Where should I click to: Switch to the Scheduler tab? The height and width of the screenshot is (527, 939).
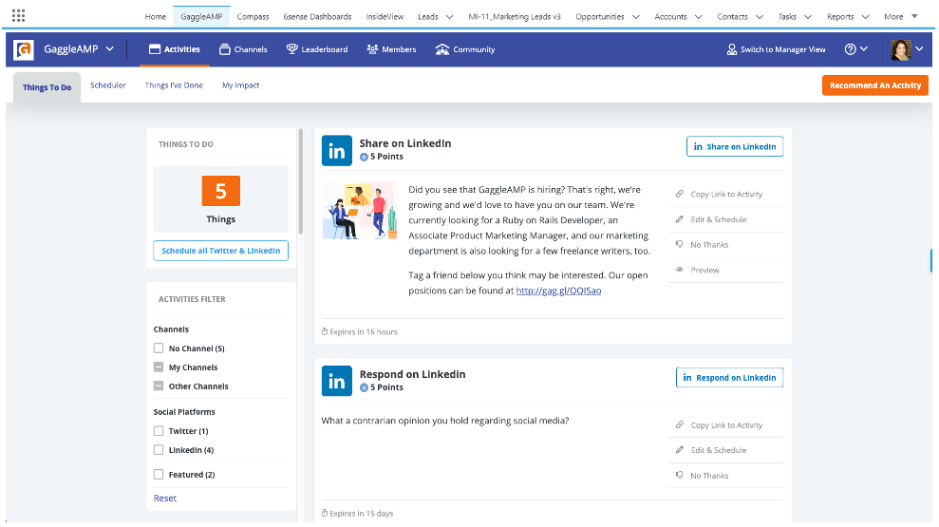click(108, 85)
